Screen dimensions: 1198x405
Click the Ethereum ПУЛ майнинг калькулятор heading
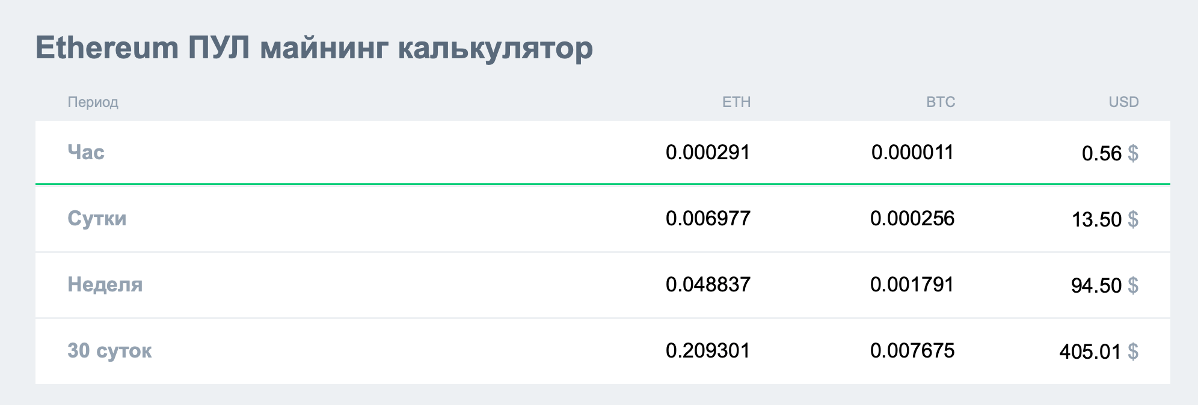tap(314, 48)
